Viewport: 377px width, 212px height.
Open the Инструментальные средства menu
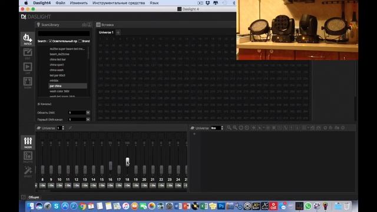coord(118,3)
